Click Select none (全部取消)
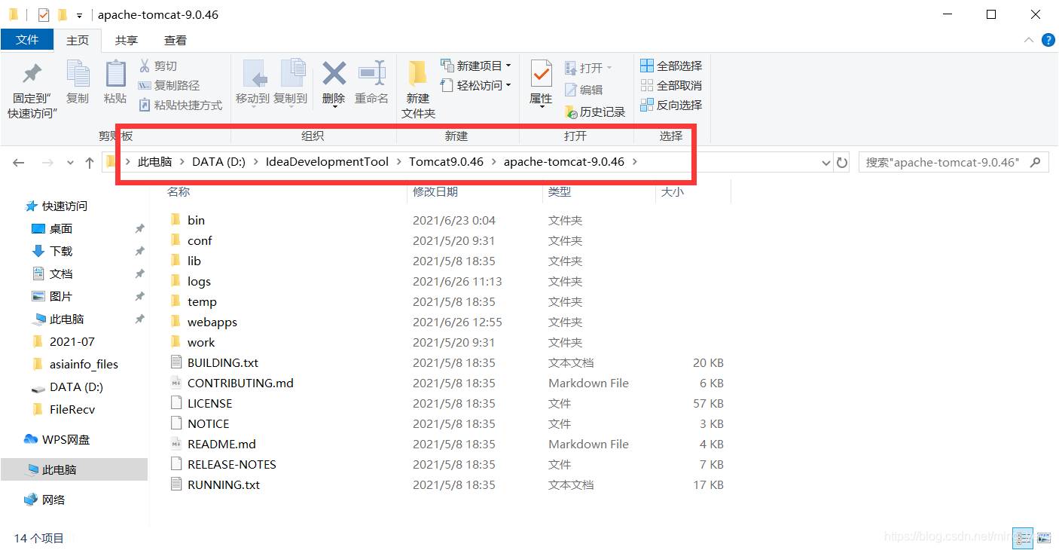 coord(671,85)
